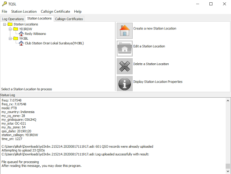
Task: Click the 'Attempting to upload 23 QSOs' line
Action: [23, 150]
